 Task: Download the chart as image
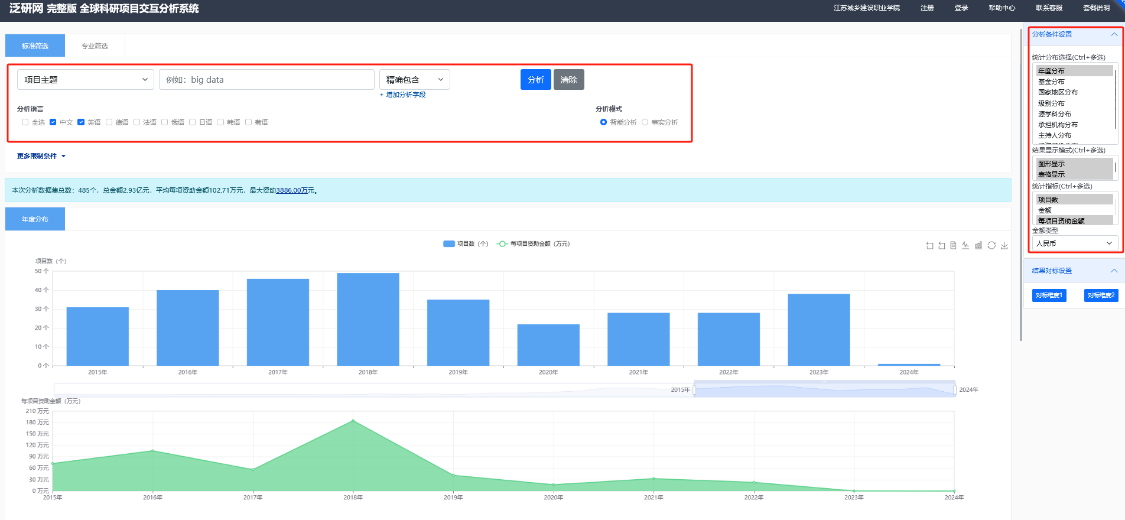pos(1004,245)
